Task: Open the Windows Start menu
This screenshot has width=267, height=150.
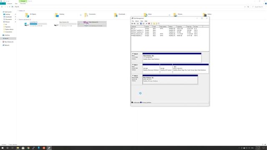Action: click(x=3, y=148)
